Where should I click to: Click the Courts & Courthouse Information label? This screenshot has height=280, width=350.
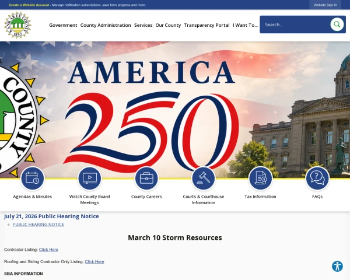point(204,199)
